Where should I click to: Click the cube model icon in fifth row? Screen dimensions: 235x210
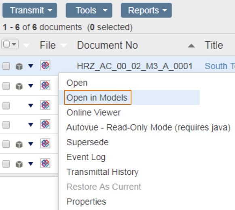pos(19,144)
